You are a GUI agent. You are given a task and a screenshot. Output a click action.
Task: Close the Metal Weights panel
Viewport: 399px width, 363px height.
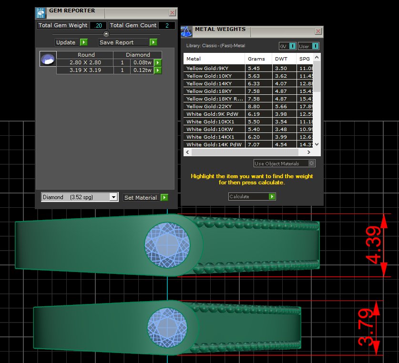click(318, 31)
